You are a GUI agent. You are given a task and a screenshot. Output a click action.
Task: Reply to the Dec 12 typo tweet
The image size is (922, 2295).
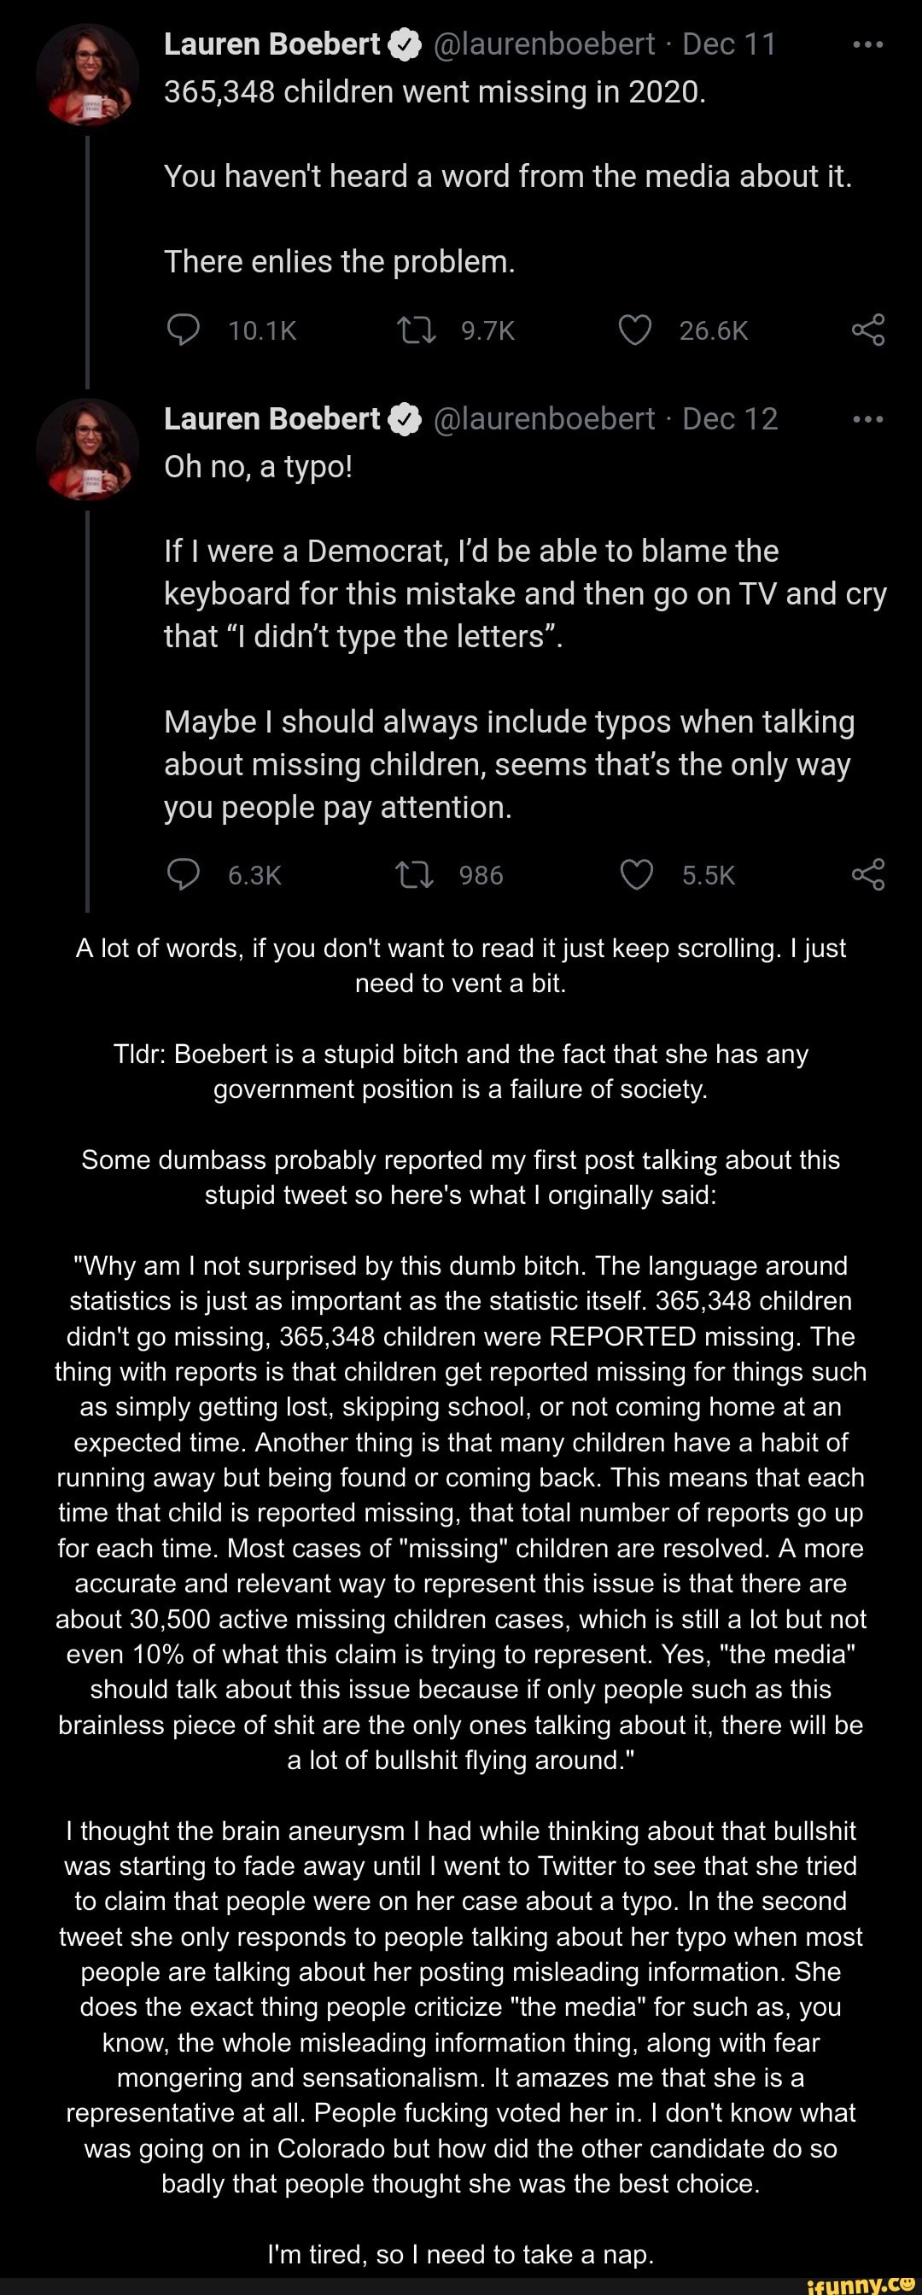(184, 875)
